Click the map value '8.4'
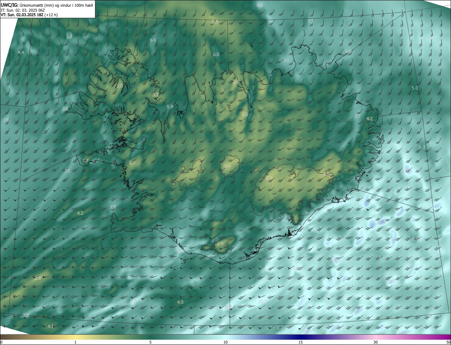 coord(260,5)
